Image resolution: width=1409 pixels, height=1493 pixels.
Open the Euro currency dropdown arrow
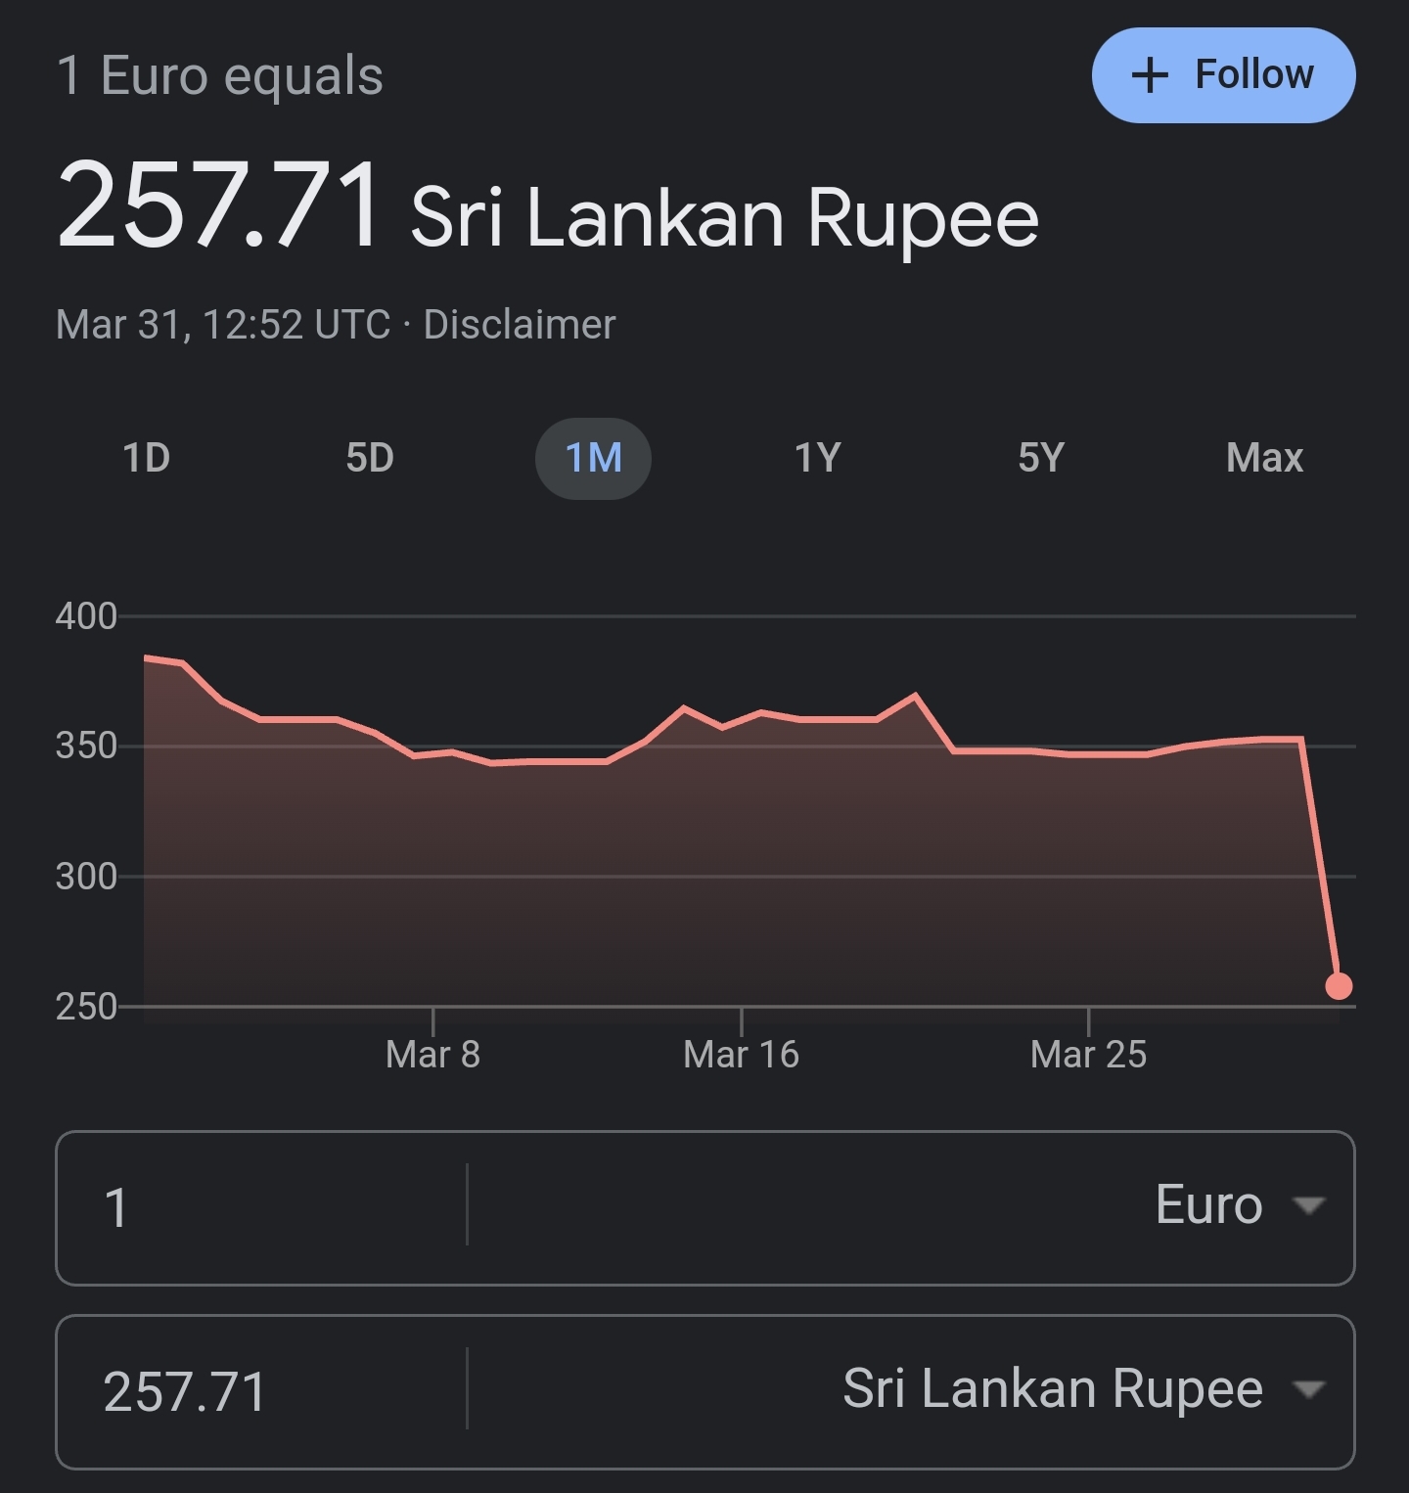click(1308, 1204)
